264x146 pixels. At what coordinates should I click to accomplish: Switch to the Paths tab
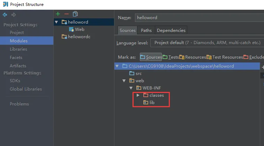(146, 30)
